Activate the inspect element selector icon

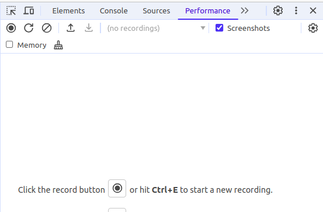[x=11, y=10]
